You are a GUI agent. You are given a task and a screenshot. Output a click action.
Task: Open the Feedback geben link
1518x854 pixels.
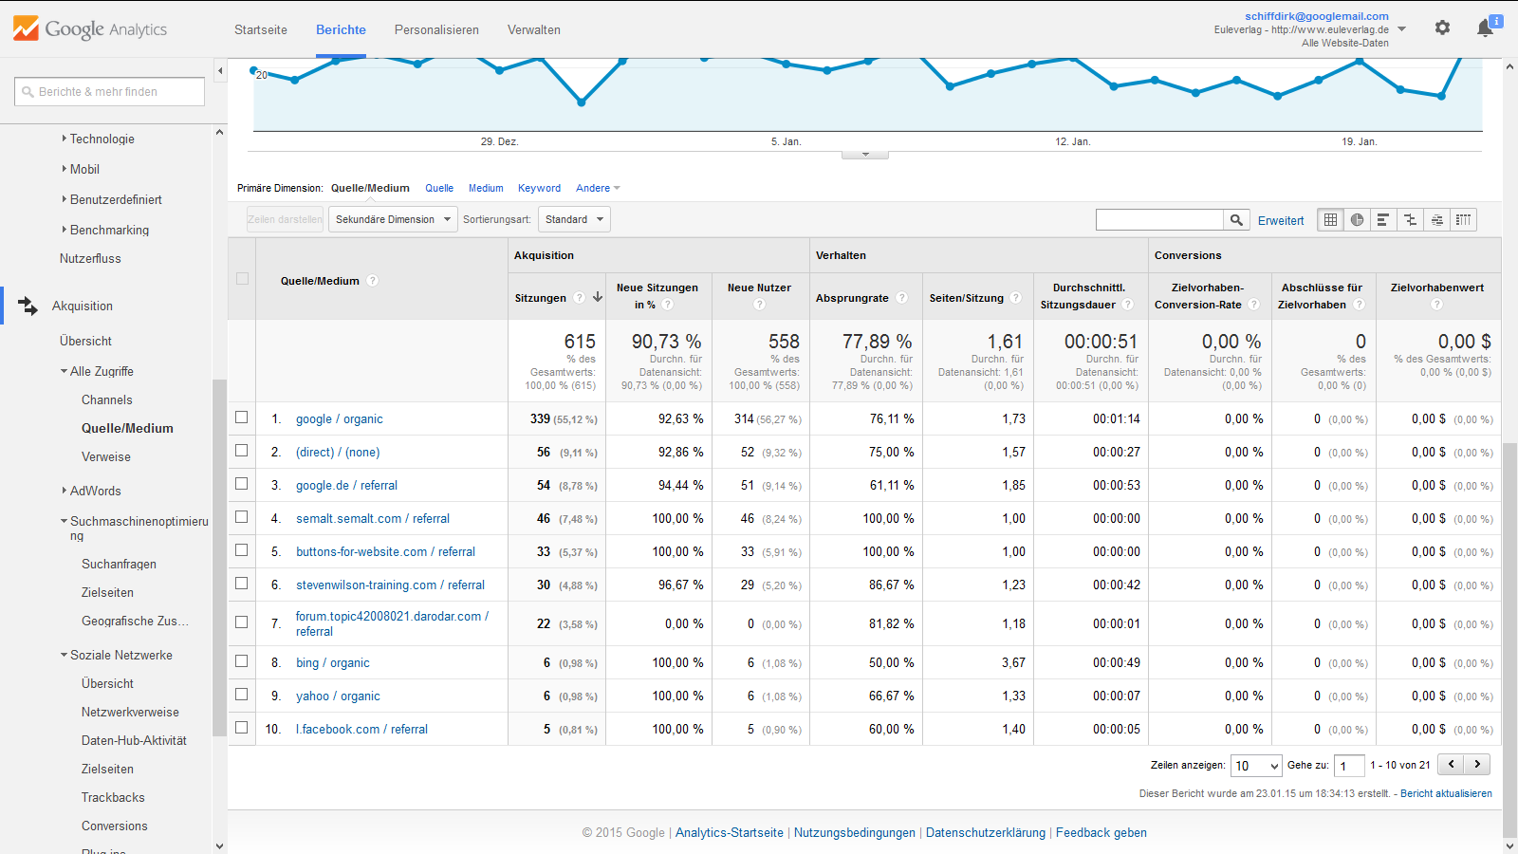tap(1101, 832)
